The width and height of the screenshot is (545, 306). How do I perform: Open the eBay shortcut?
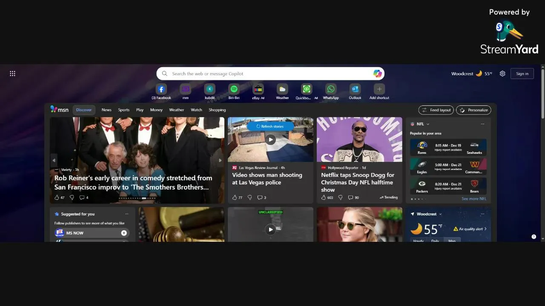(258, 89)
